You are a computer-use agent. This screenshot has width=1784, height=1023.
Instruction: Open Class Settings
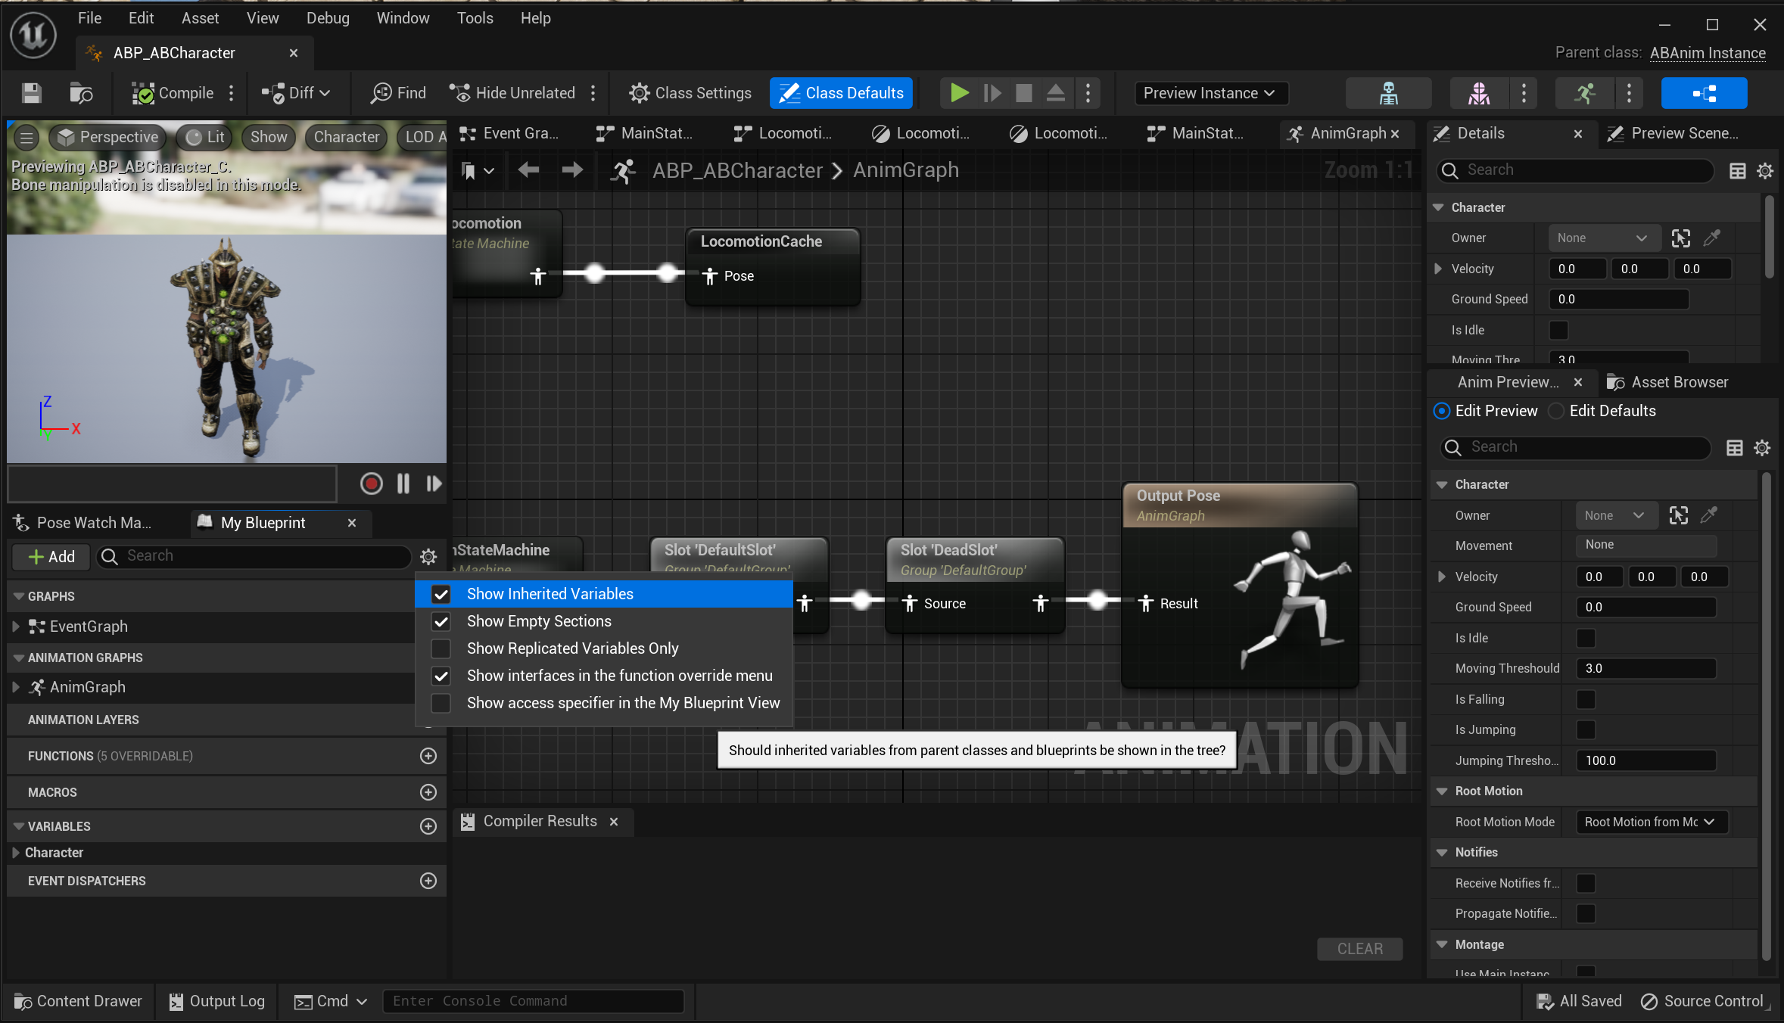[x=690, y=93]
